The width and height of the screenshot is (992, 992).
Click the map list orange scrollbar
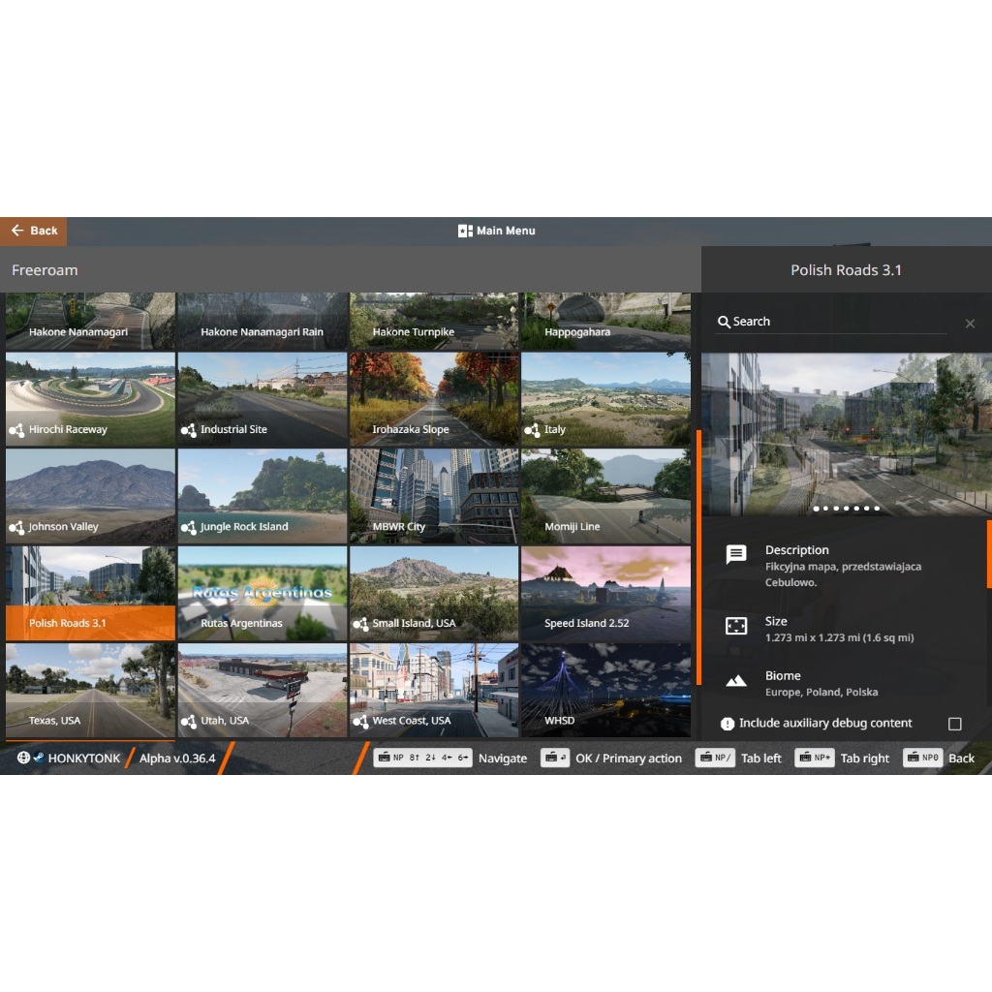pyautogui.click(x=698, y=557)
